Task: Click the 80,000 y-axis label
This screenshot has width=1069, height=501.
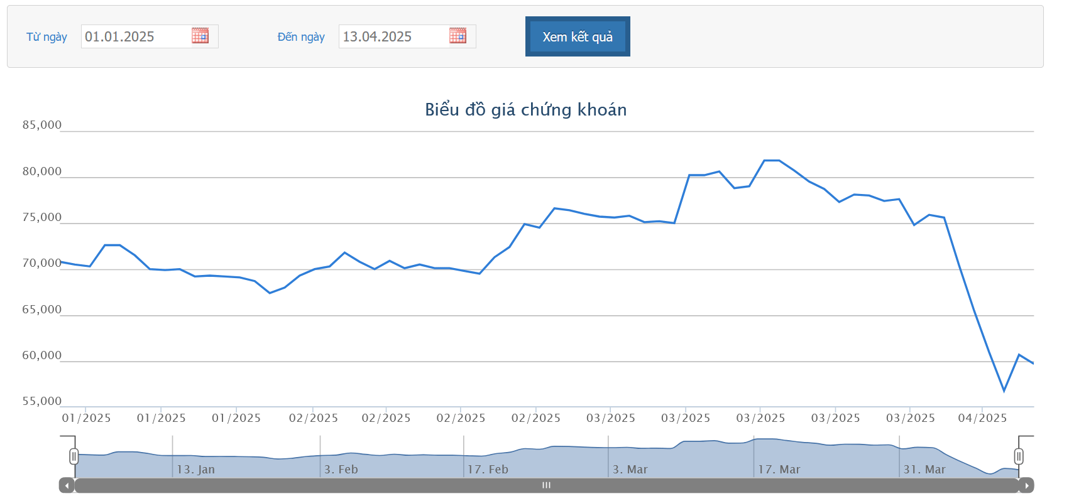Action: click(x=42, y=171)
